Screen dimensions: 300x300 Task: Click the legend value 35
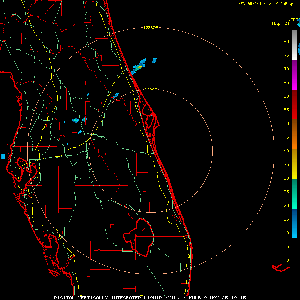coord(286,165)
